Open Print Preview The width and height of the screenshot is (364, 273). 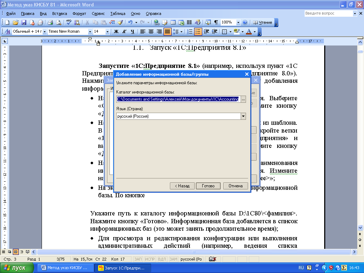point(59,22)
